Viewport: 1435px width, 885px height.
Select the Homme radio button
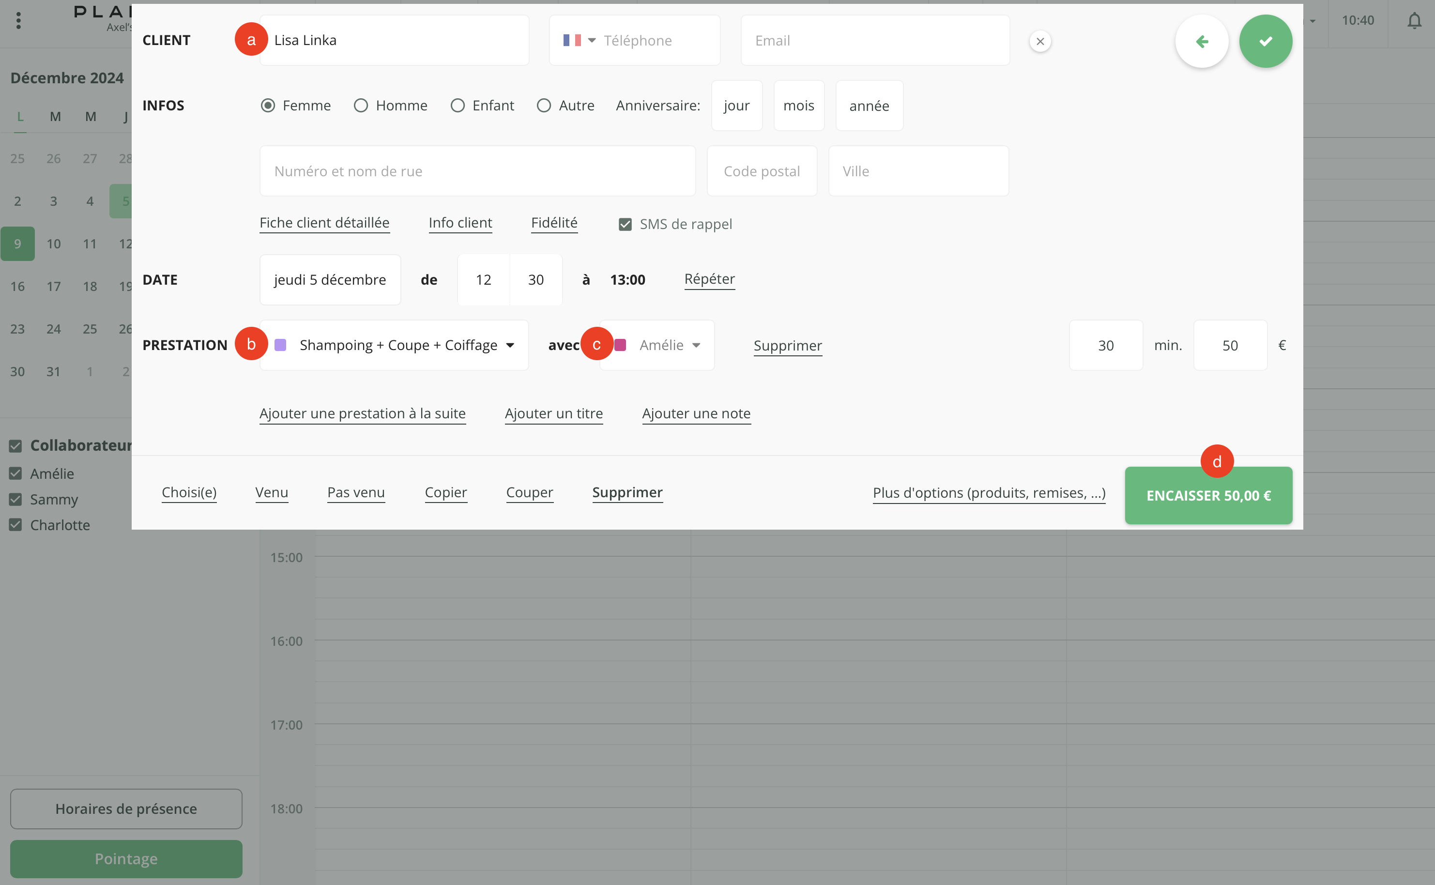pyautogui.click(x=361, y=106)
